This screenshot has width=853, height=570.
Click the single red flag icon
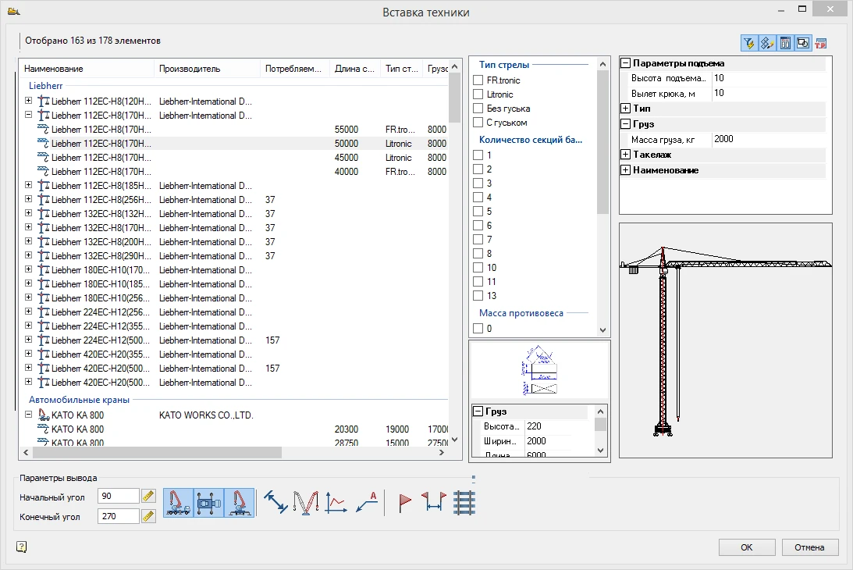(405, 502)
